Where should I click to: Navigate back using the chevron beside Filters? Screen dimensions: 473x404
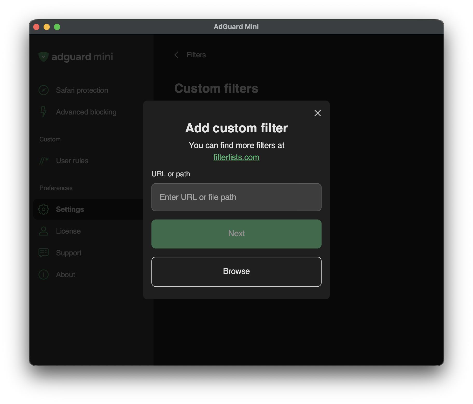coord(177,55)
